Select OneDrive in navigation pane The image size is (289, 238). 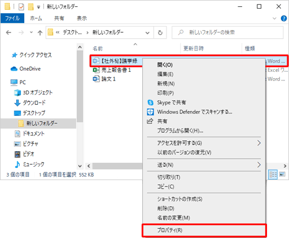tap(25, 69)
